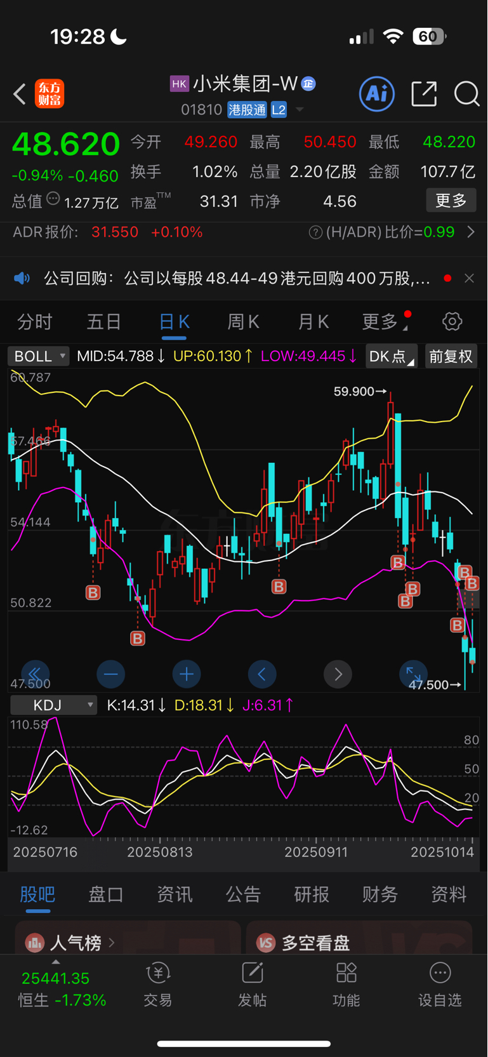Image resolution: width=488 pixels, height=1057 pixels.
Task: Tap the B marker under 59.900 peak
Action: [x=398, y=562]
